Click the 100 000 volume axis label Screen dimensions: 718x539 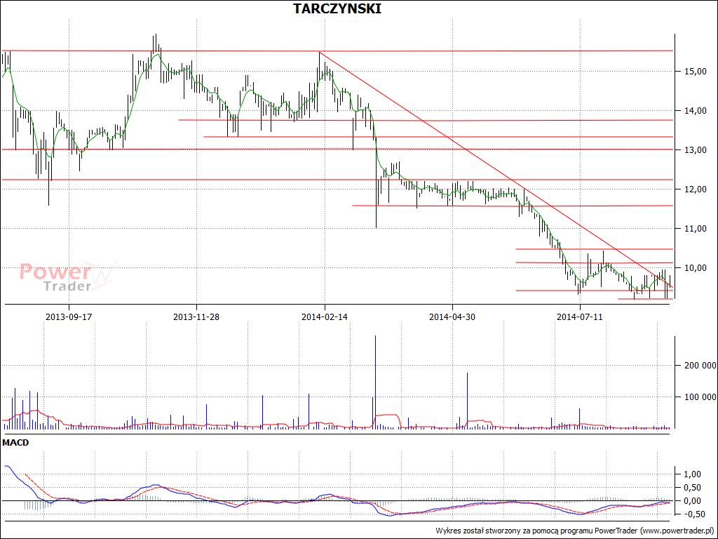tap(700, 397)
